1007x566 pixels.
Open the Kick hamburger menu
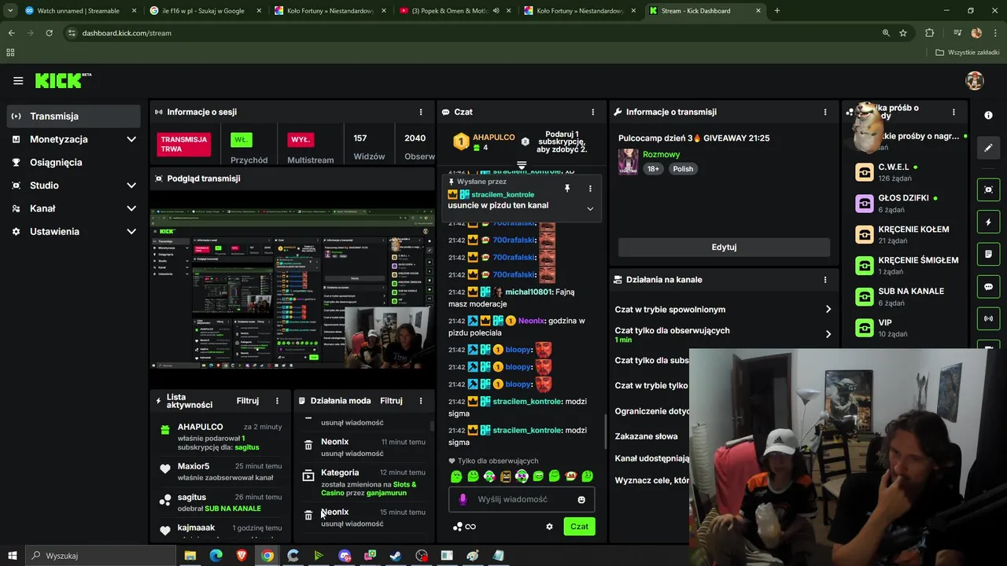pyautogui.click(x=18, y=80)
